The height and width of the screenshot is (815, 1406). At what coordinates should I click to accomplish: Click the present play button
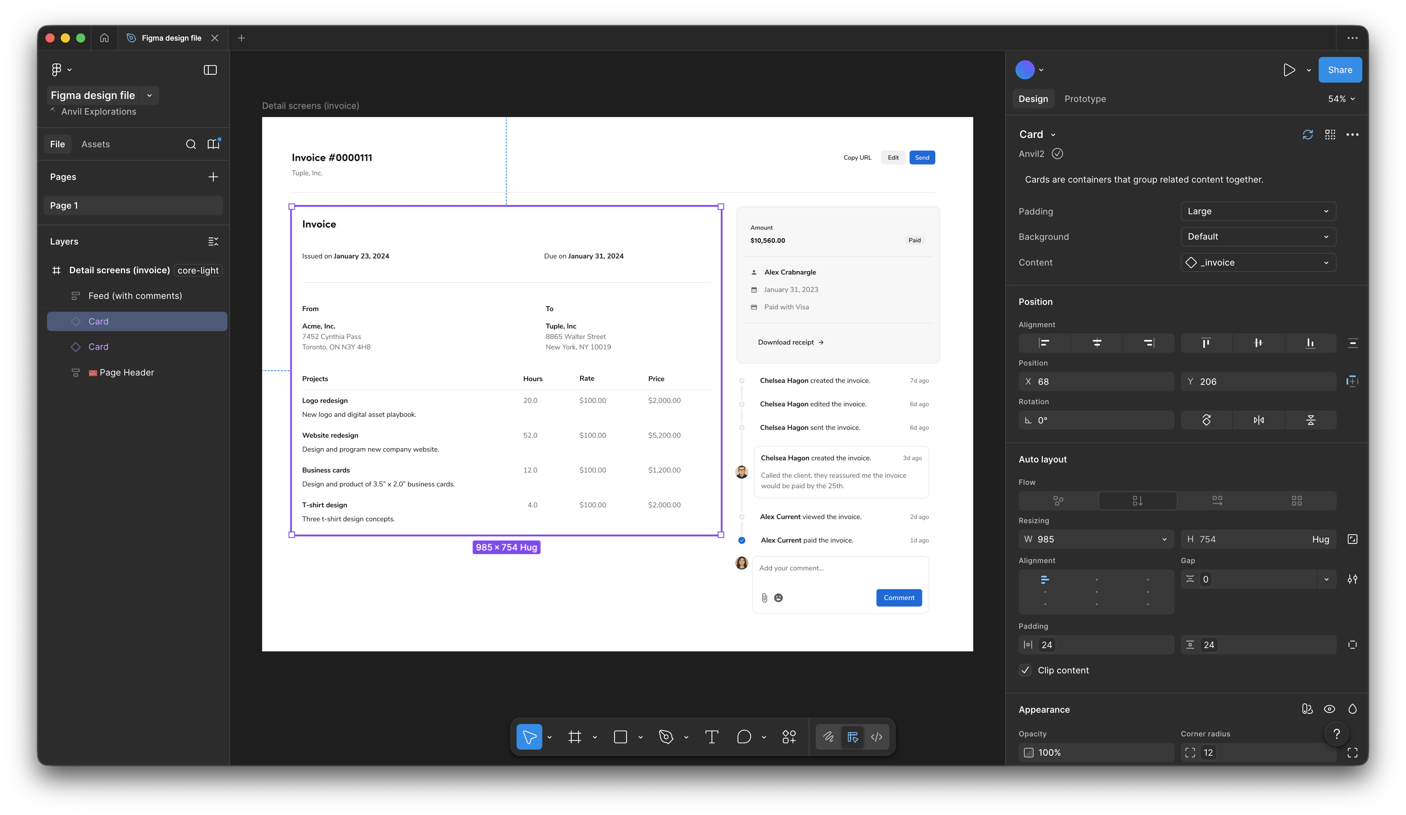(1289, 70)
